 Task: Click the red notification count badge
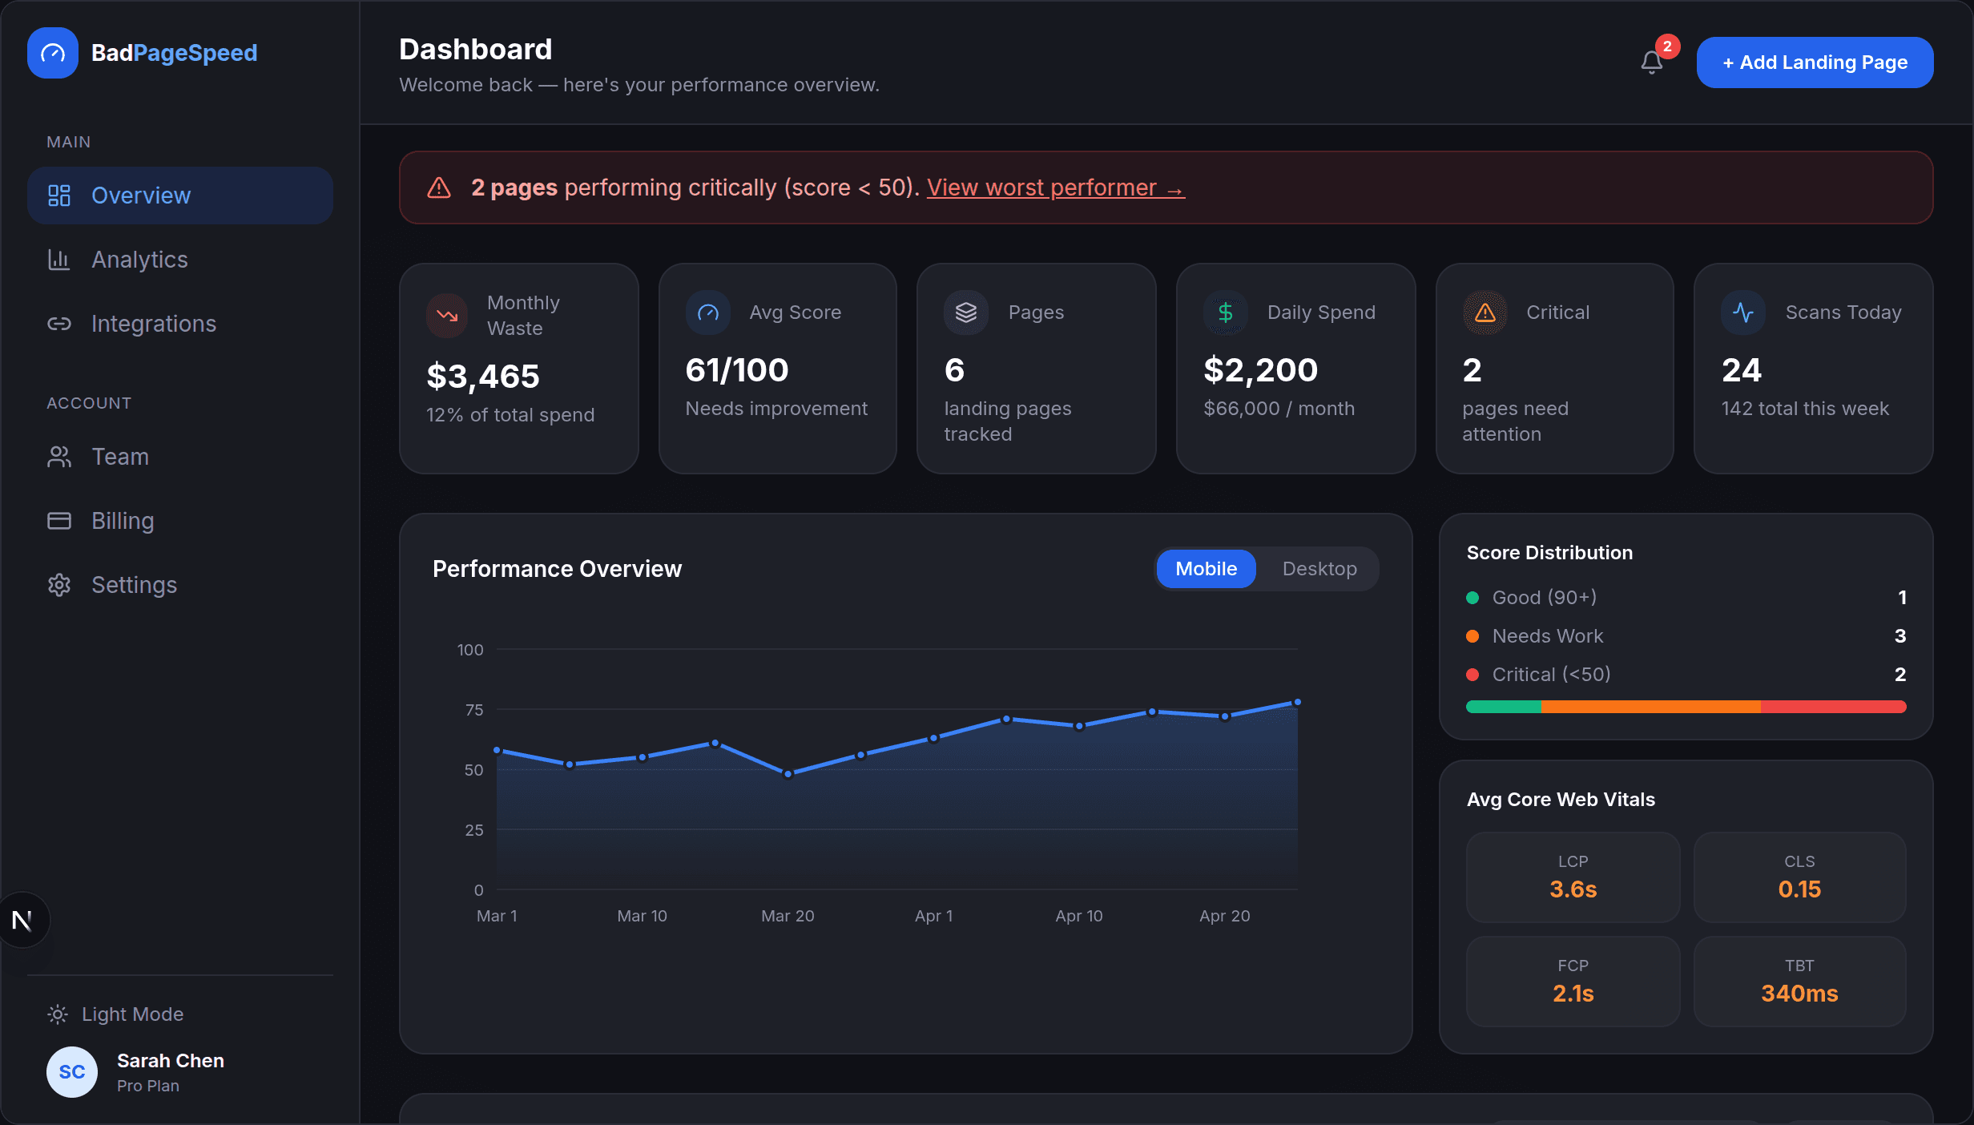(1667, 46)
